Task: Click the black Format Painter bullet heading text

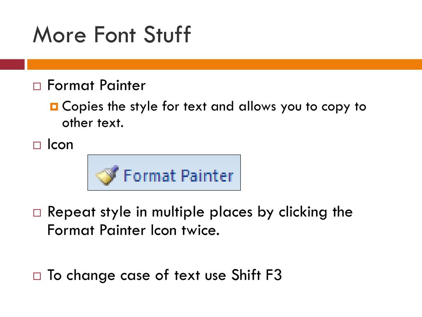Action: click(x=96, y=85)
